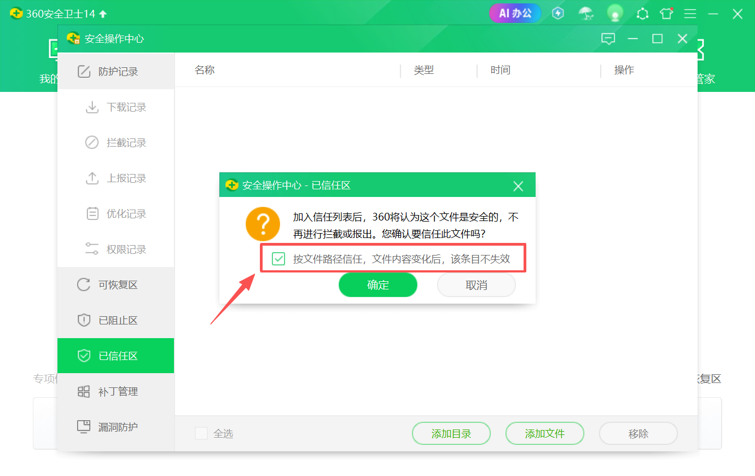Image resolution: width=755 pixels, height=476 pixels.
Task: Click the upgrade arrow next to 360安全卫士14
Action: tap(103, 14)
